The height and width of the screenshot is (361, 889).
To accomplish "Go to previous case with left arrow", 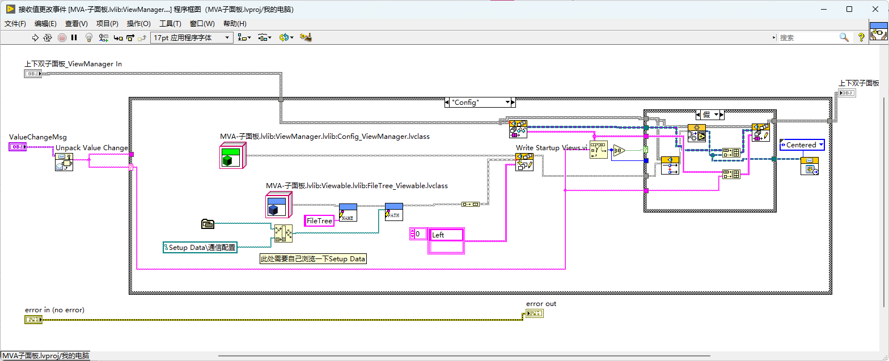I will (x=448, y=103).
